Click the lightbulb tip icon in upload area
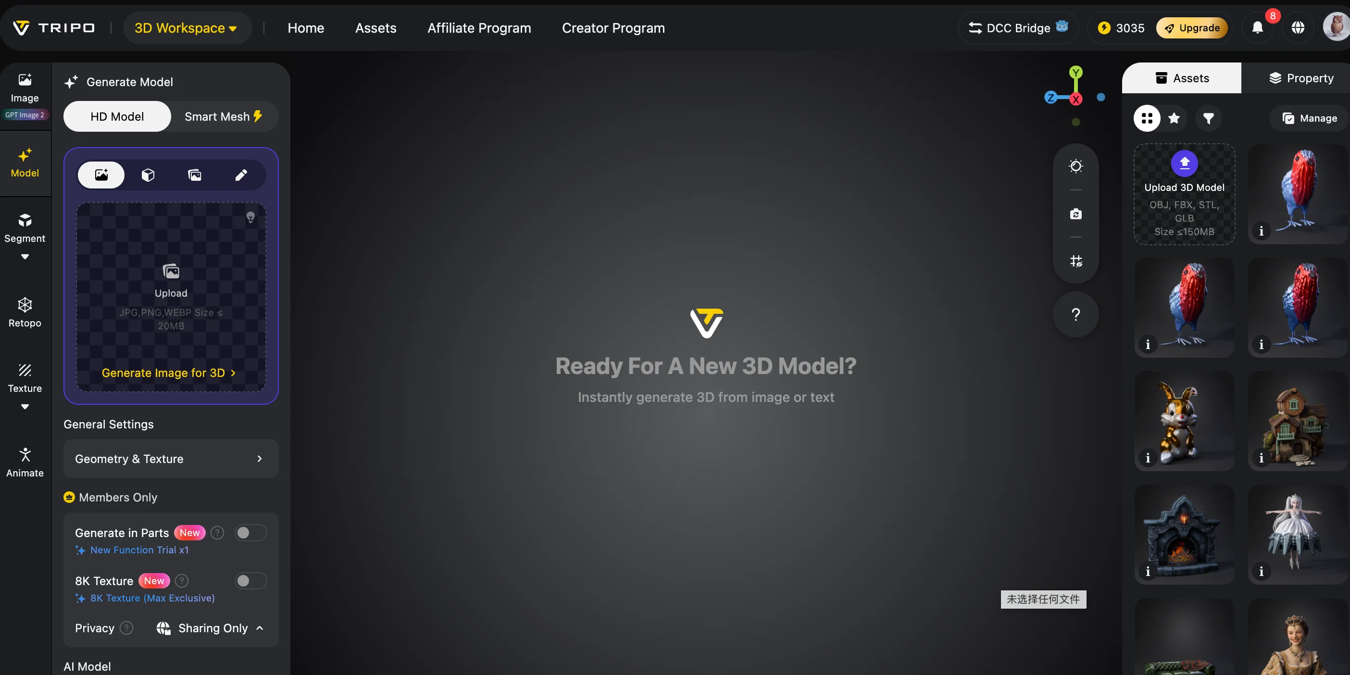The height and width of the screenshot is (675, 1350). 250,217
